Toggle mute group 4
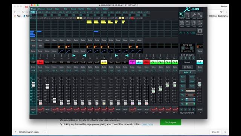 (194, 110)
